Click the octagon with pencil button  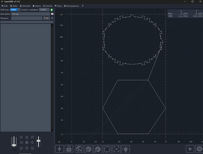coord(98,149)
